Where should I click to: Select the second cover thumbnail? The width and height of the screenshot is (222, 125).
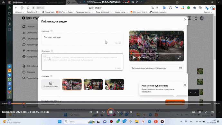click(x=93, y=84)
